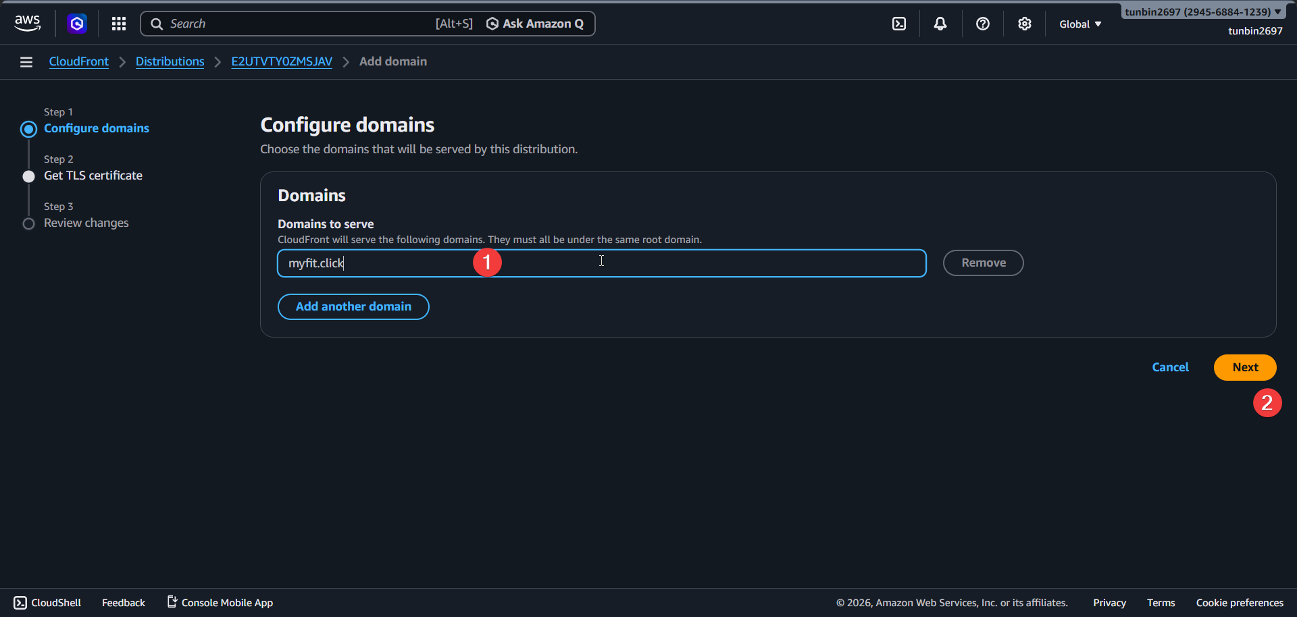Open the Services grid icon
This screenshot has height=617, width=1297.
point(118,23)
